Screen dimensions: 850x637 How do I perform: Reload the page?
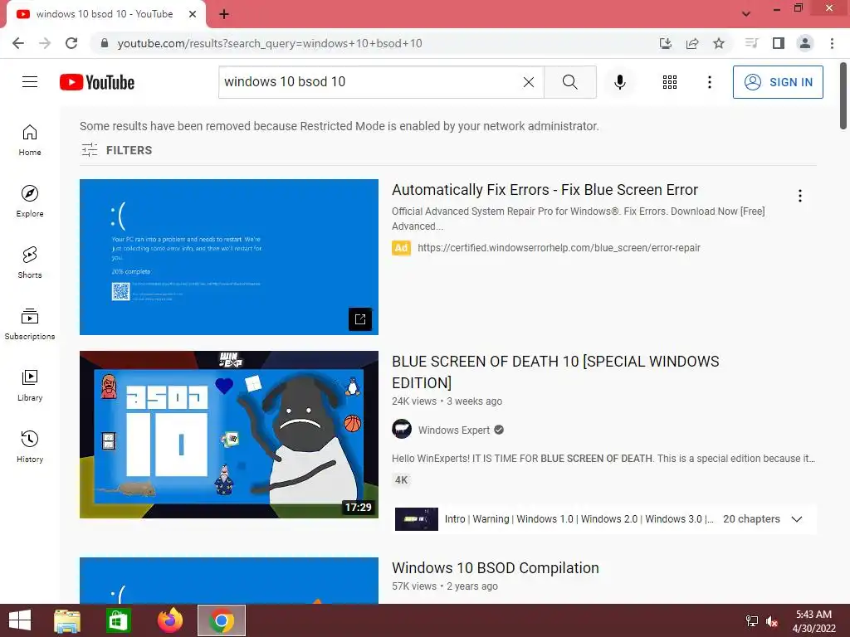click(71, 43)
